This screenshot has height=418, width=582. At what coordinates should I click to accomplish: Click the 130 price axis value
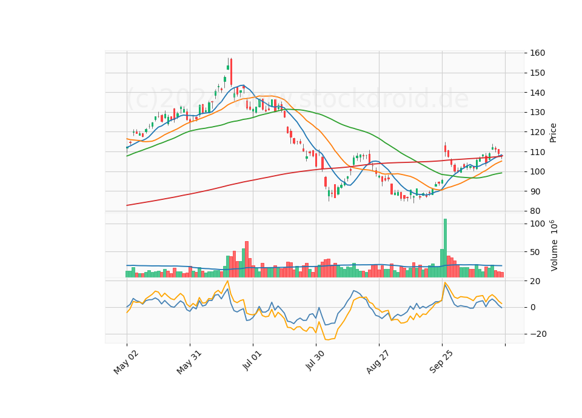(x=537, y=113)
